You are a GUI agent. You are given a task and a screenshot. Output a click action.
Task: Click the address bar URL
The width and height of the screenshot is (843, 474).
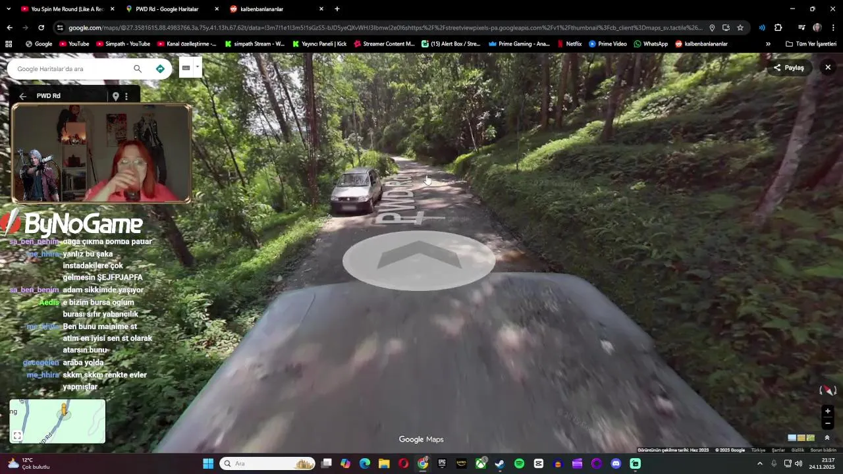coord(385,28)
